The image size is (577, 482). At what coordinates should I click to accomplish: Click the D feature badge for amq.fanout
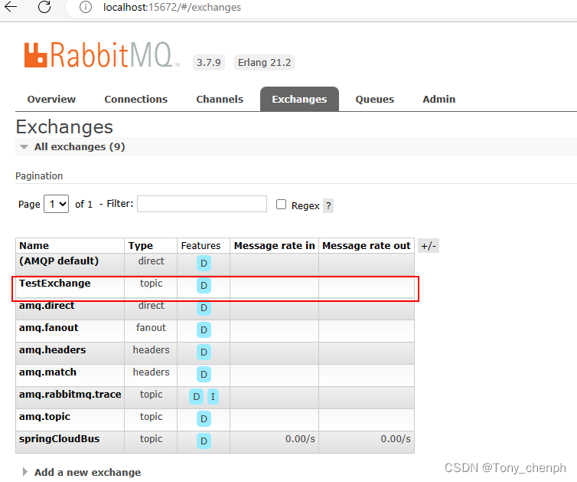(x=204, y=330)
